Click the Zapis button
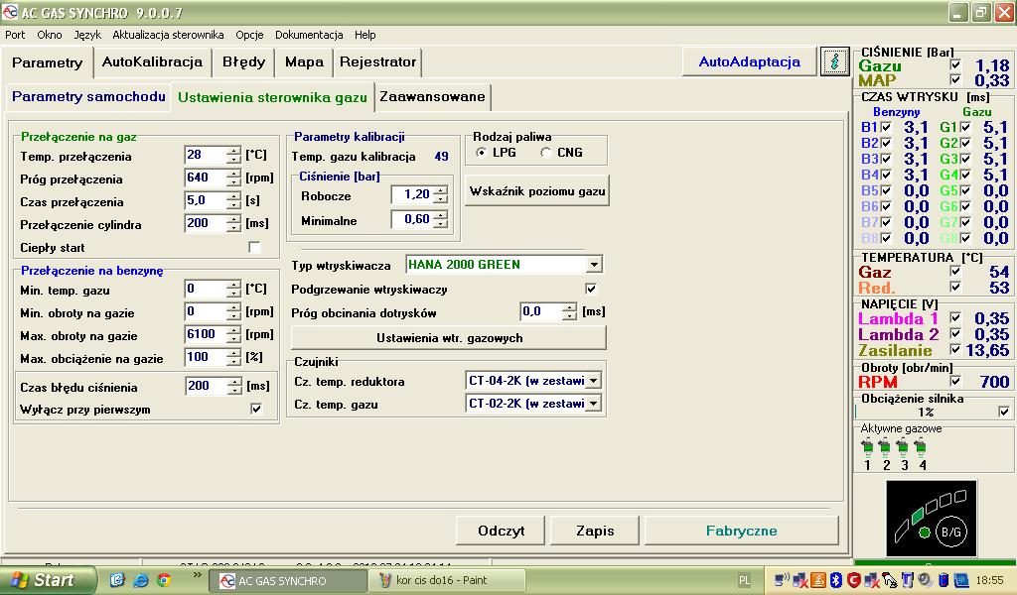The height and width of the screenshot is (595, 1017). pyautogui.click(x=595, y=531)
